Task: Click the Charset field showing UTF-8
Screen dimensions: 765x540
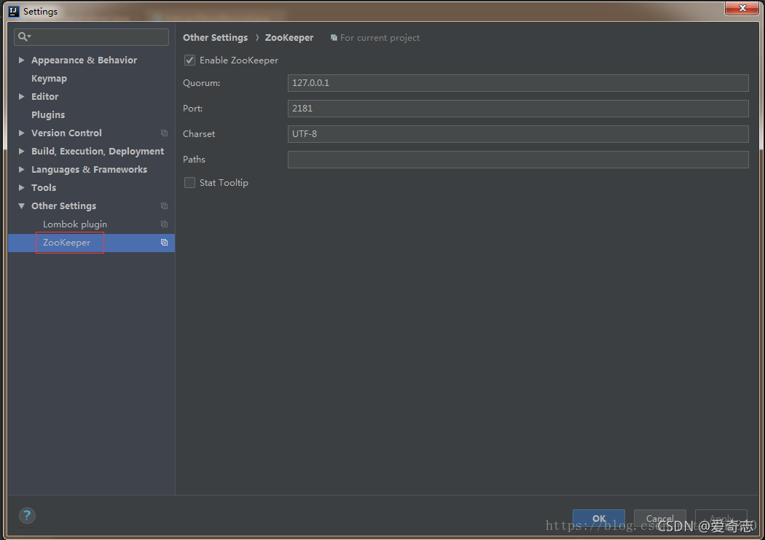Action: (x=518, y=133)
